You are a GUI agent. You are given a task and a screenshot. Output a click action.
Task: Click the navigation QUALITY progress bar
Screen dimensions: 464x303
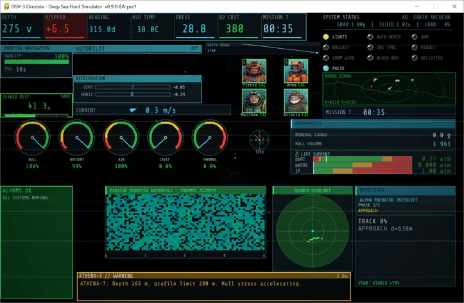coord(37,62)
